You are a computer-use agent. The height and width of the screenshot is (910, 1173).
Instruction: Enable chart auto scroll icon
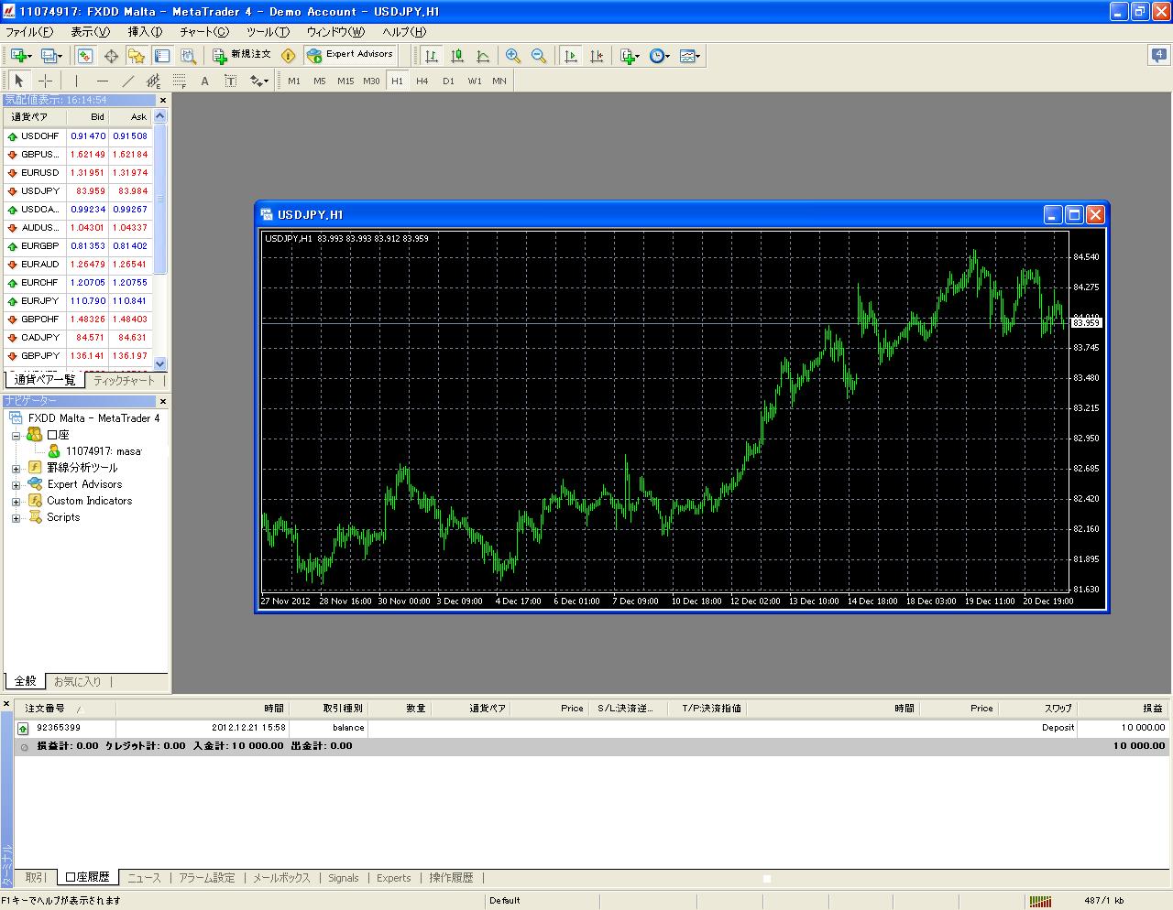(x=571, y=57)
